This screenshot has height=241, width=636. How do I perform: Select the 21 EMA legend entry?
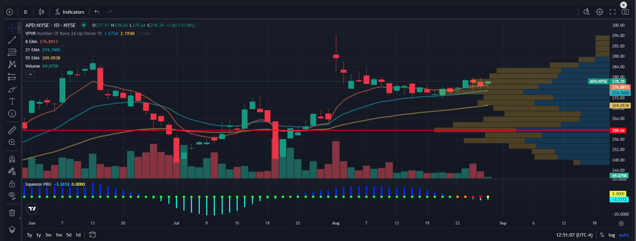[x=33, y=50]
